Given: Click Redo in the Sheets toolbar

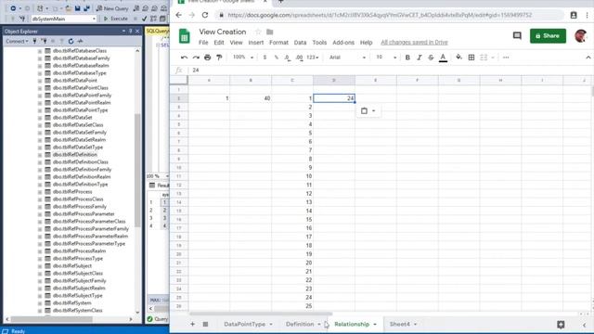Looking at the screenshot, I should pyautogui.click(x=196, y=58).
